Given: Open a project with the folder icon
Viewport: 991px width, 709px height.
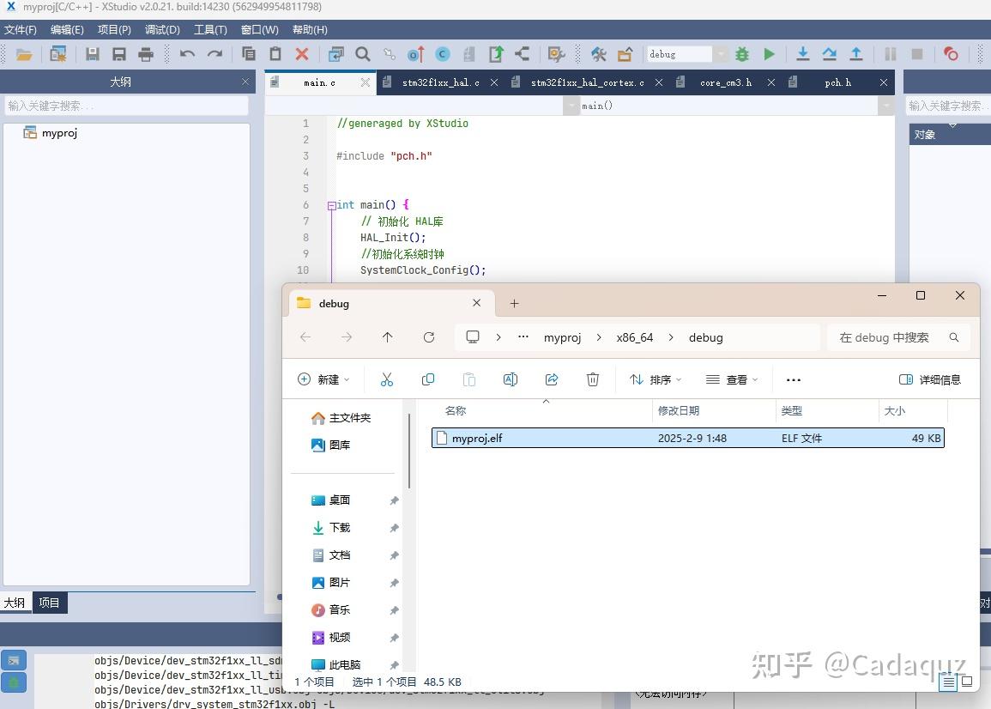Looking at the screenshot, I should [24, 54].
